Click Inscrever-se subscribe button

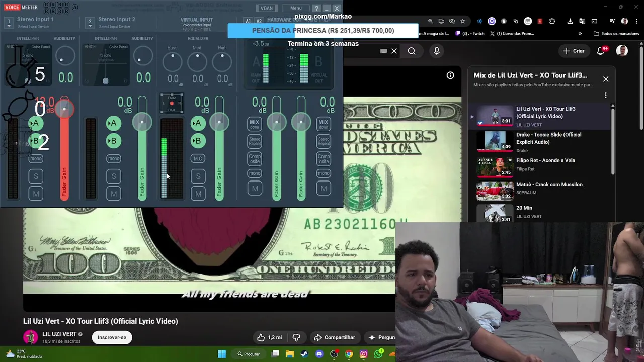pyautogui.click(x=112, y=337)
